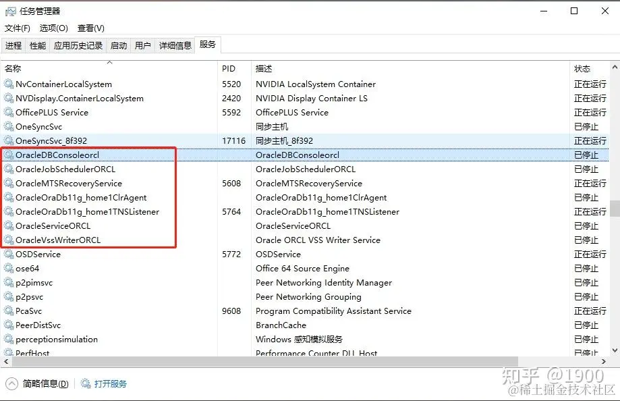Click gear icon of OracleDBConsoleorcl service
This screenshot has width=620, height=401.
coord(9,155)
